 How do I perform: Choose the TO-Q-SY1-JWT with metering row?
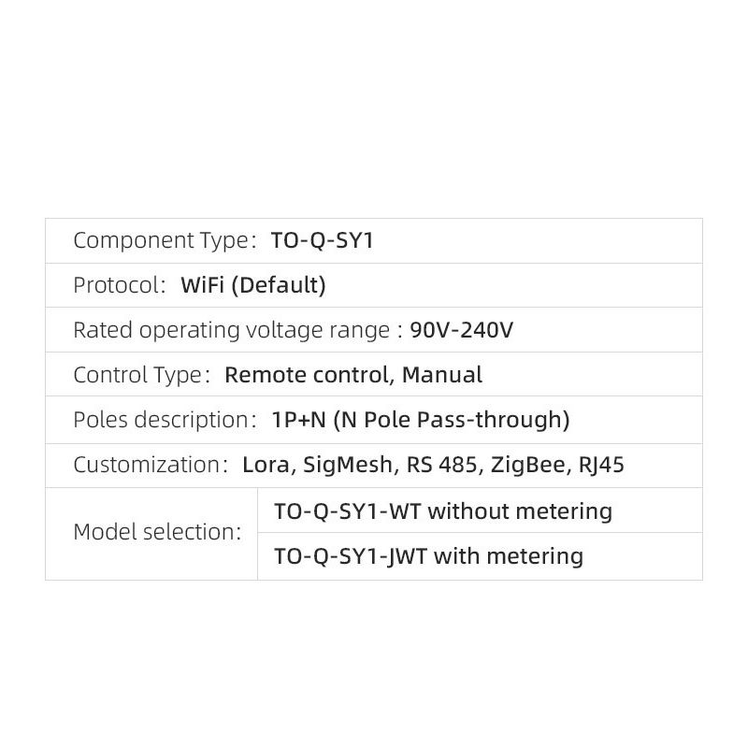coord(428,556)
